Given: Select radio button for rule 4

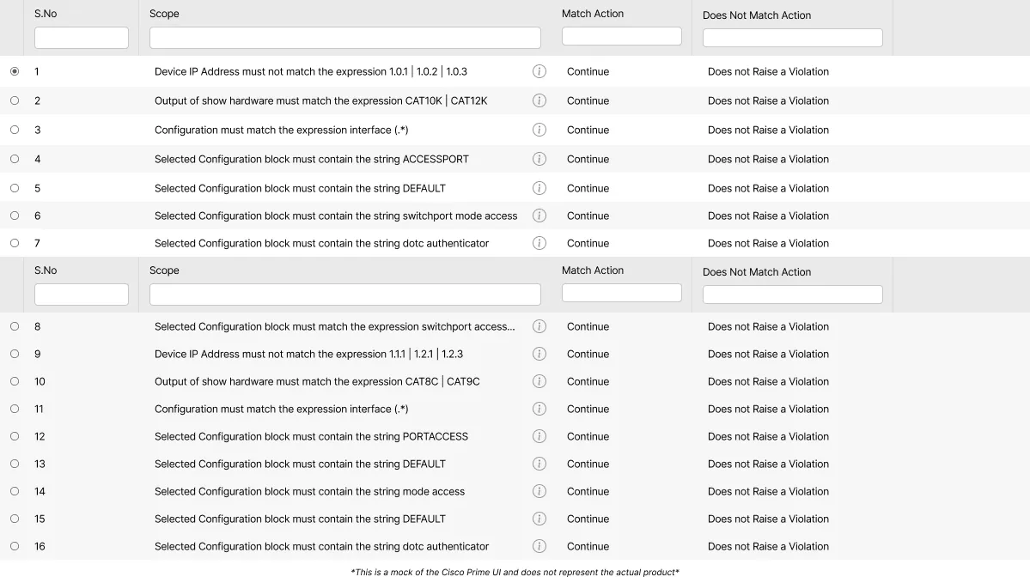Looking at the screenshot, I should click(x=15, y=159).
